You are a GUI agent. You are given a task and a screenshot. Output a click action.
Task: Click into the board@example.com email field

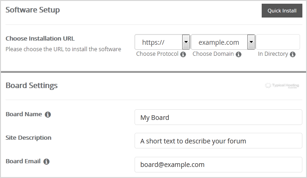click(x=218, y=165)
